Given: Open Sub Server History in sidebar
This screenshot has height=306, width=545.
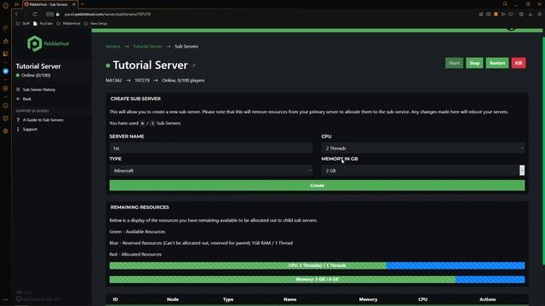Looking at the screenshot, I should point(39,89).
